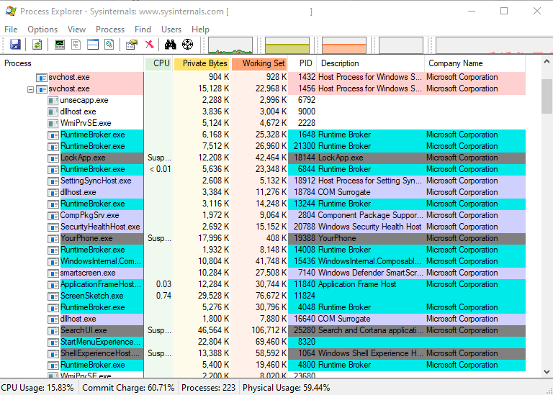This screenshot has width=553, height=395.
Task: Collapse the svchost.exe PID 1456 tree
Action: click(x=31, y=89)
